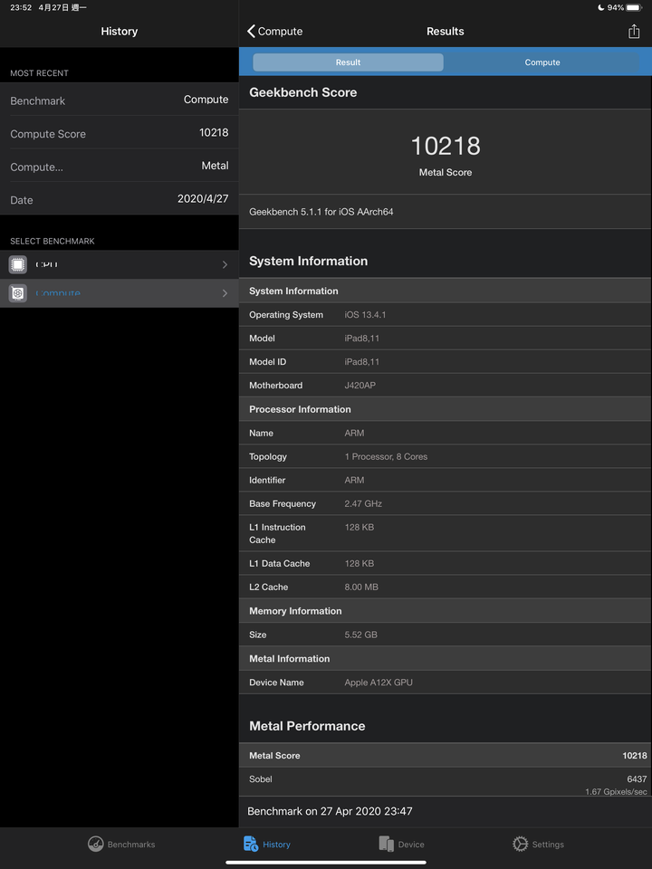Screen dimensions: 652x869
Task: Click the 23:52 clock in status bar
Action: pyautogui.click(x=21, y=8)
